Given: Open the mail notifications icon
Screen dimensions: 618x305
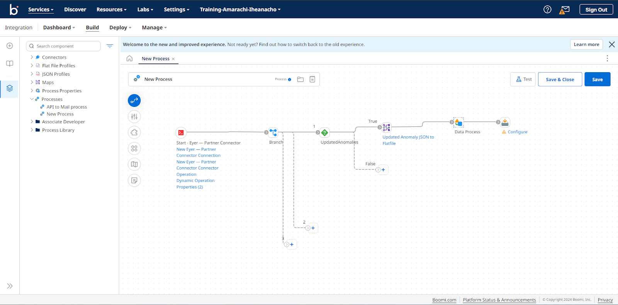Looking at the screenshot, I should 564,10.
